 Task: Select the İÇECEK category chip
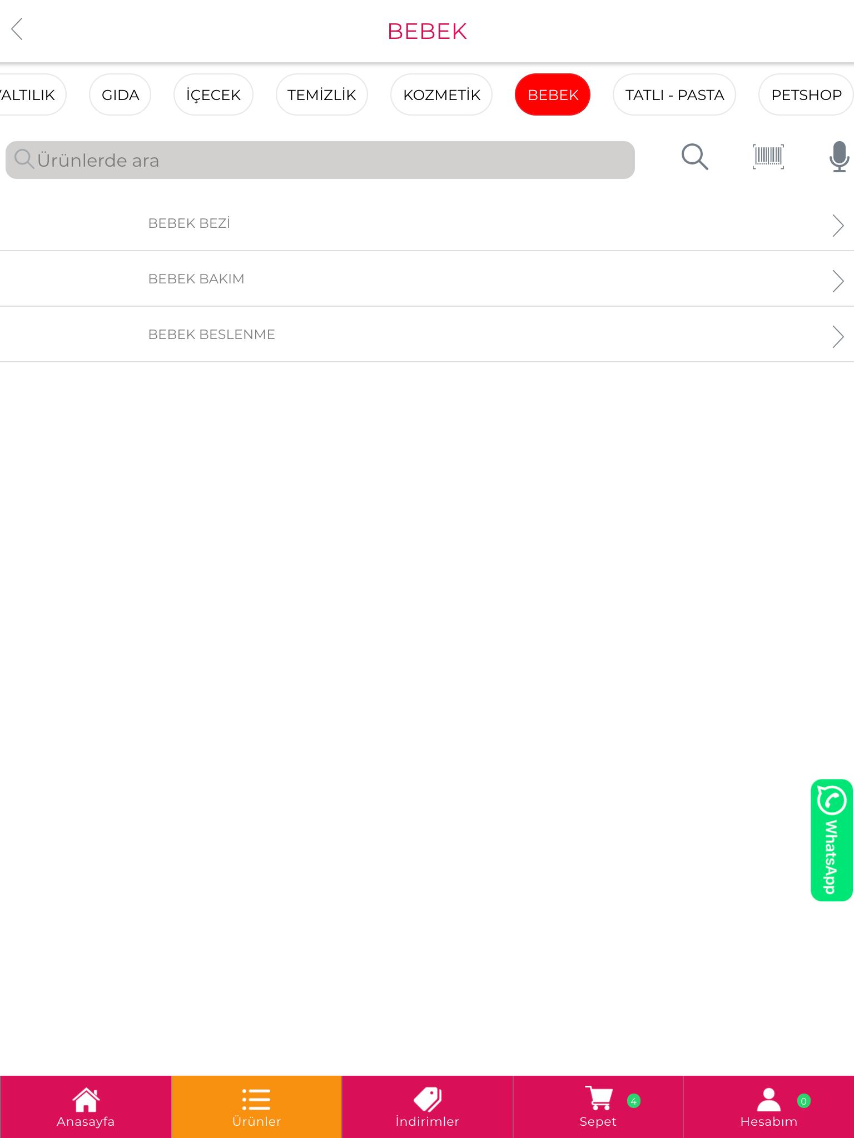tap(213, 94)
